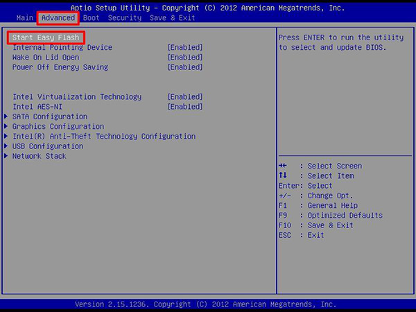The height and width of the screenshot is (312, 416).
Task: Expand the Network Stack submenu
Action: [x=40, y=157]
